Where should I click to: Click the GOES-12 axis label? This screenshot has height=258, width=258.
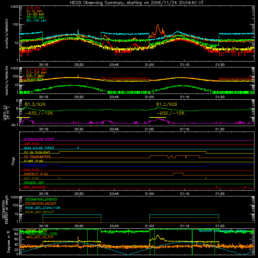(x=6, y=113)
